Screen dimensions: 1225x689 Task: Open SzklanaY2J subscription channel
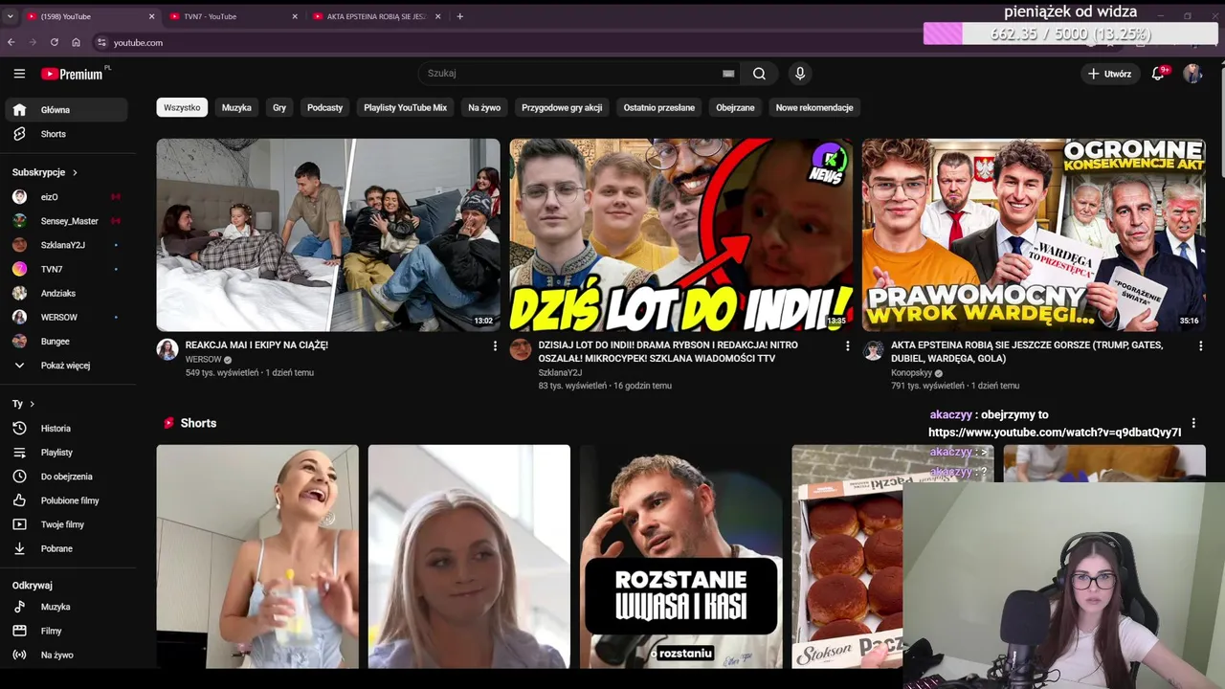coord(65,245)
